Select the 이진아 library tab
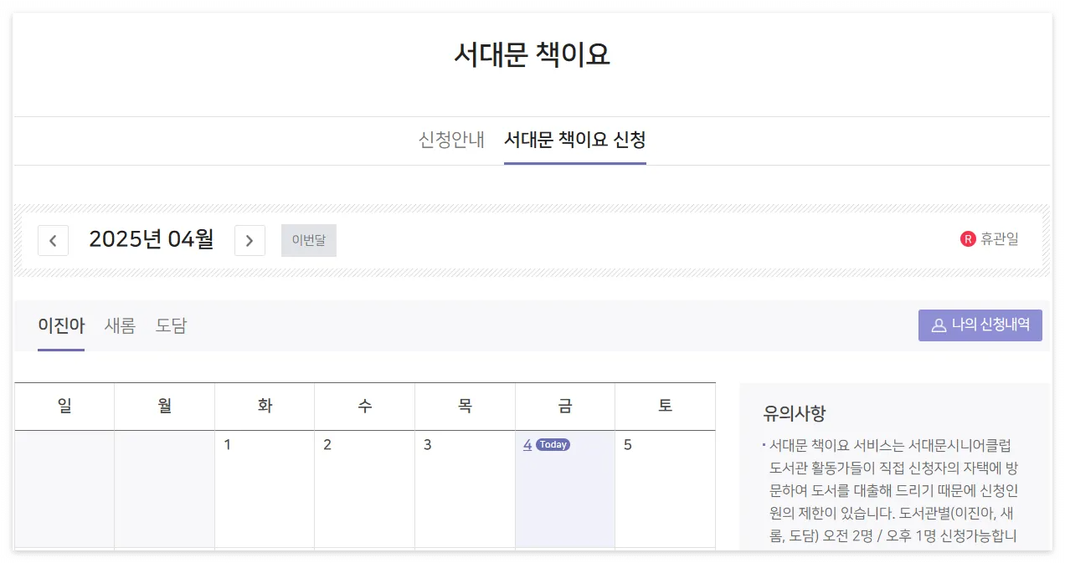Viewport: 1065px width, 563px height. coord(60,325)
